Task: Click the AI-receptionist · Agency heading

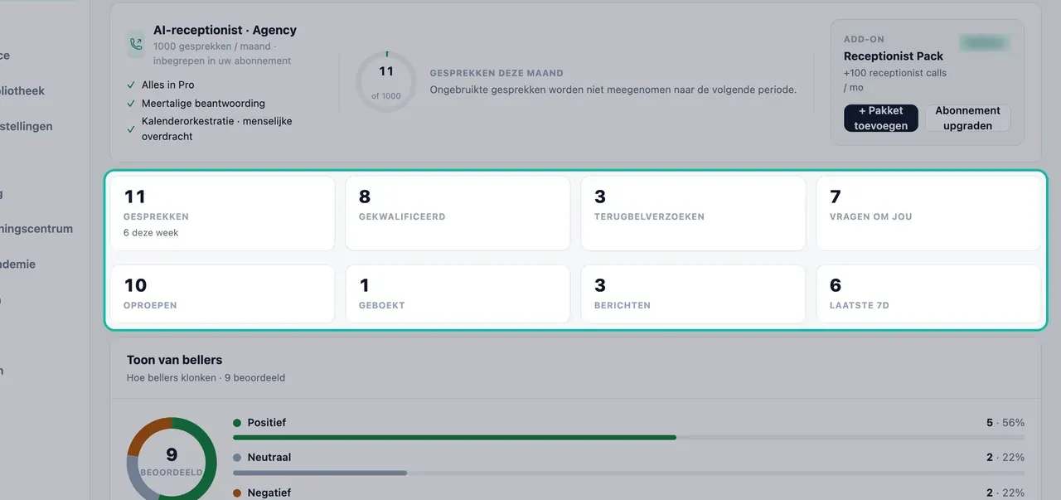Action: pyautogui.click(x=225, y=30)
